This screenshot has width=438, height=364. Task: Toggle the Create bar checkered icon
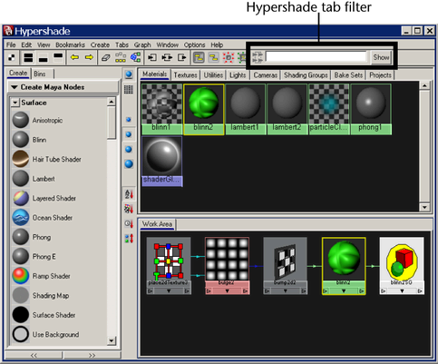tap(12, 57)
